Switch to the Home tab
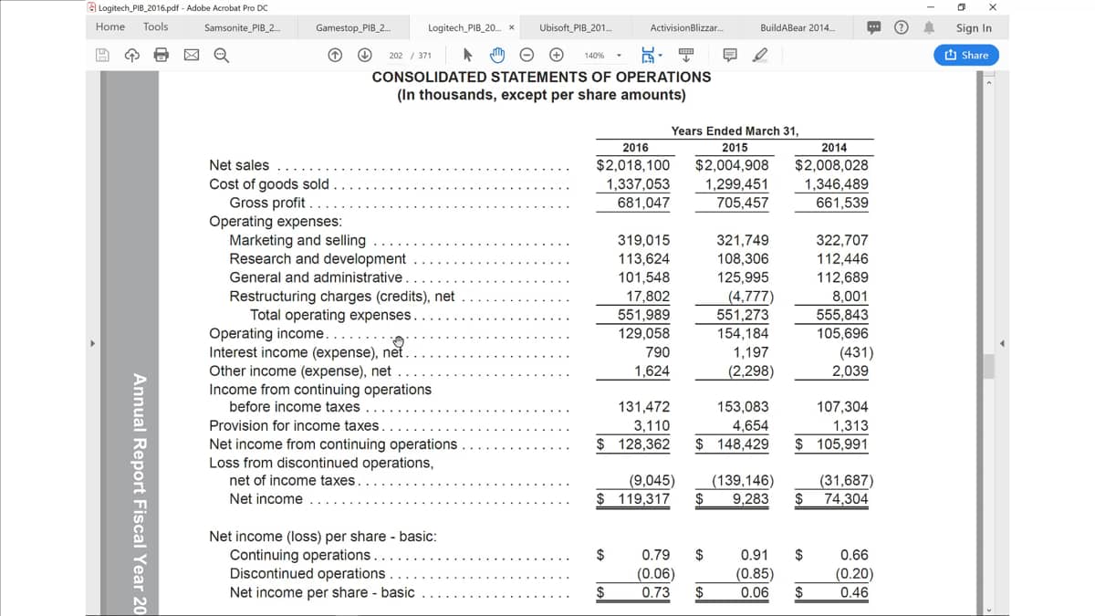This screenshot has width=1095, height=616. pyautogui.click(x=110, y=27)
